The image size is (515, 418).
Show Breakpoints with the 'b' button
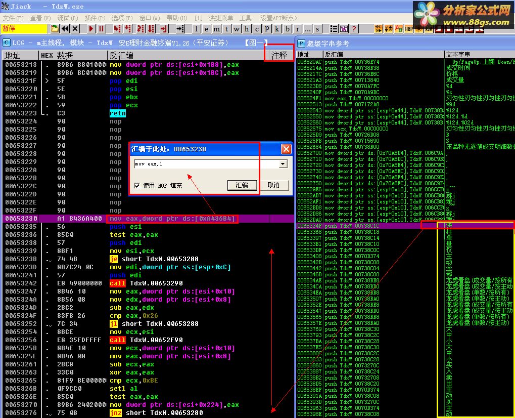(x=288, y=29)
